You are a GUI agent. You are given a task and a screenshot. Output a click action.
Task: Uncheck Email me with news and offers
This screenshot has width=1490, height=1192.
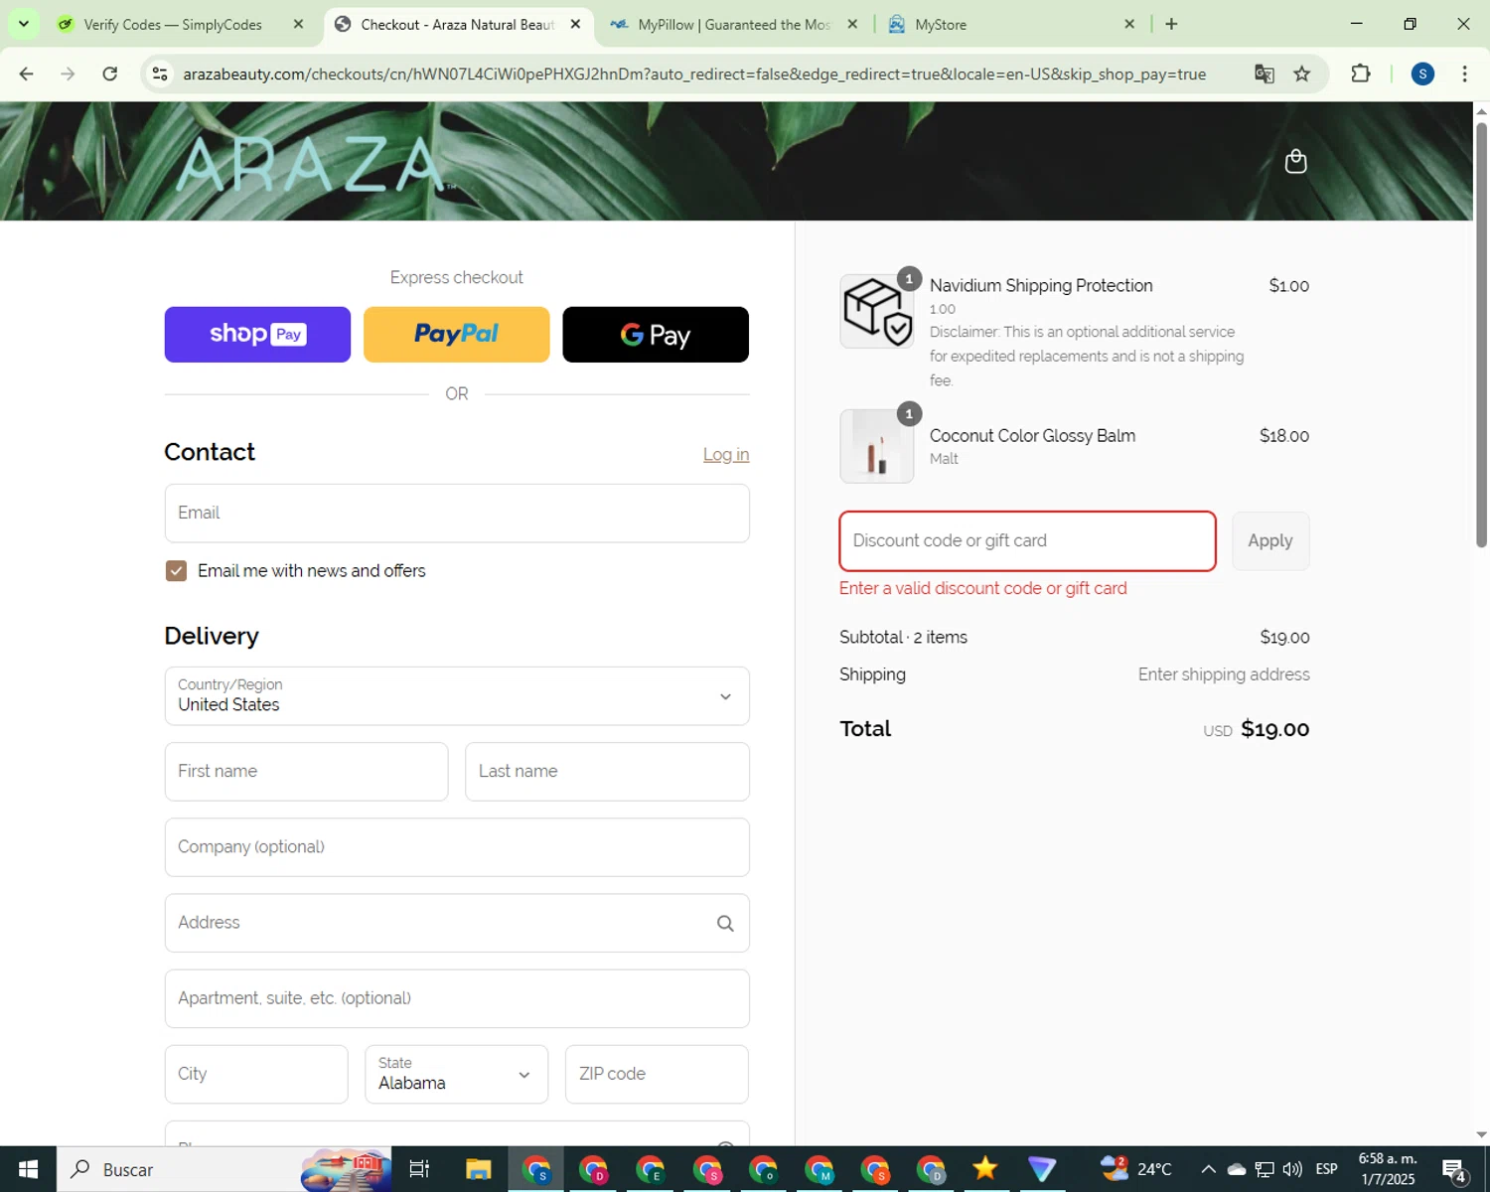click(176, 571)
